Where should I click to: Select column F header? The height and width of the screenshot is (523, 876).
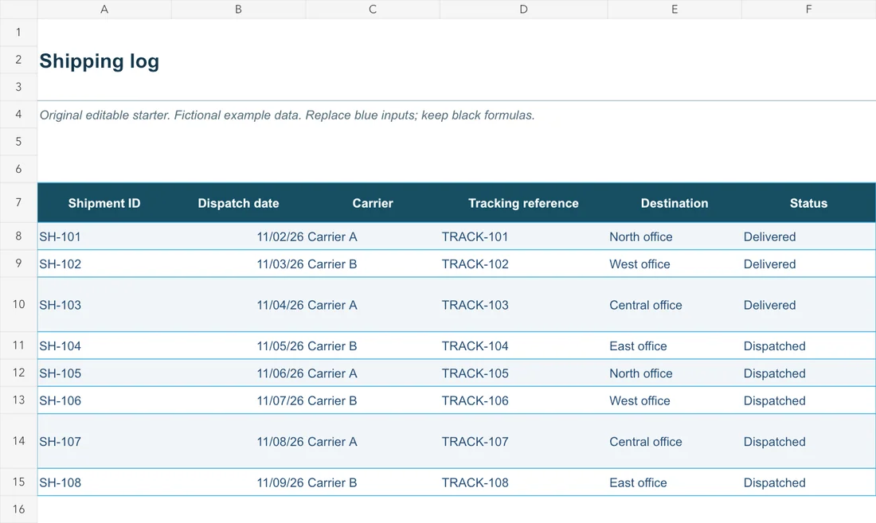click(808, 9)
